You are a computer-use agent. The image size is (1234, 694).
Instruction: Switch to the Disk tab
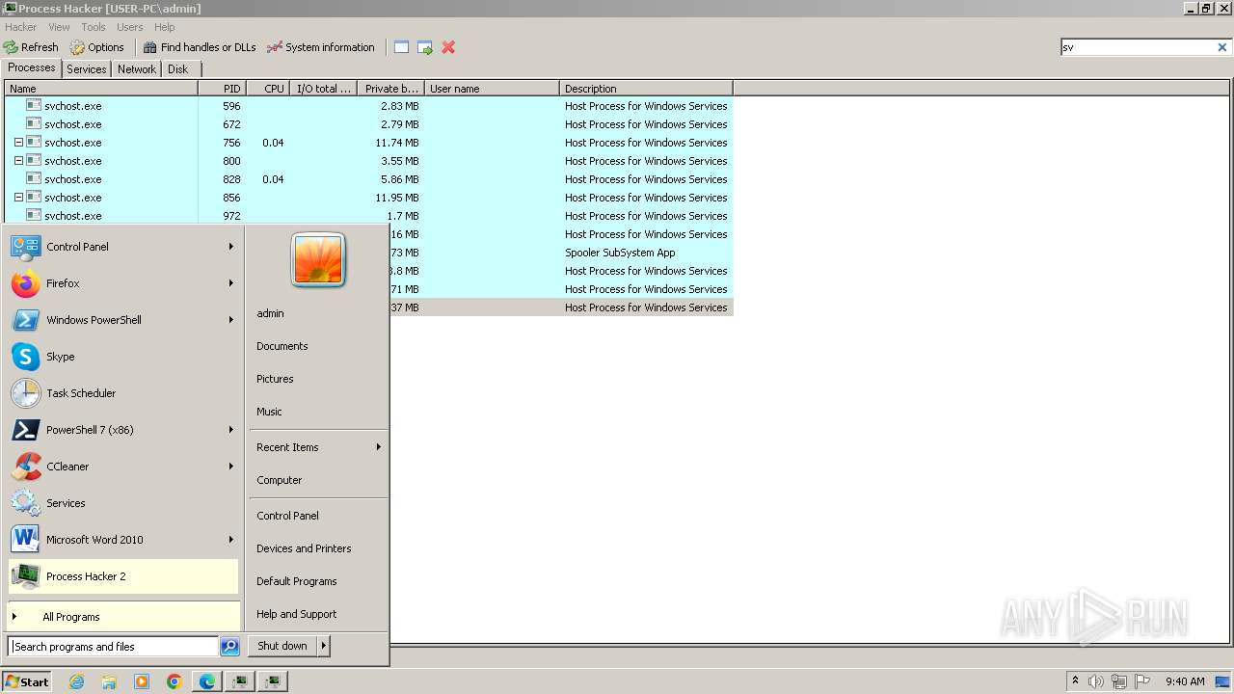(x=178, y=69)
